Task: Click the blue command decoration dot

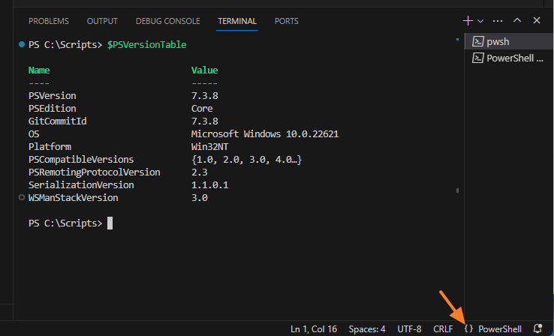Action: coord(22,44)
